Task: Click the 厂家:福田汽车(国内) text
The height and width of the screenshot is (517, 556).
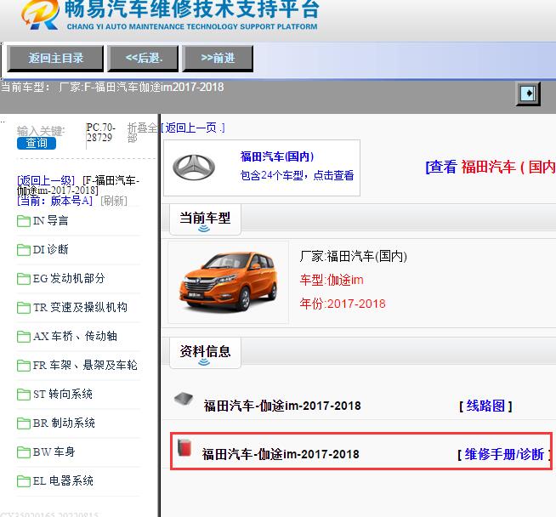Action: tap(353, 256)
